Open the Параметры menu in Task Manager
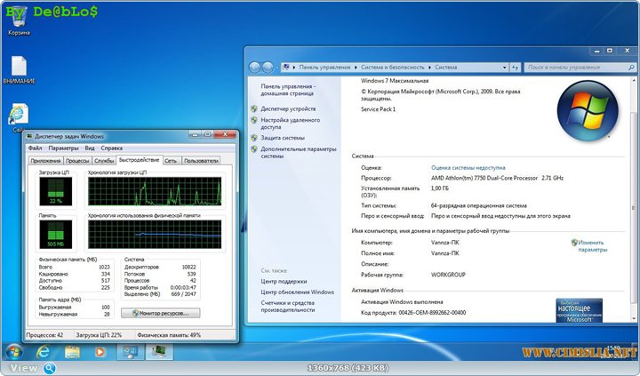This screenshot has width=640, height=376. click(x=63, y=148)
